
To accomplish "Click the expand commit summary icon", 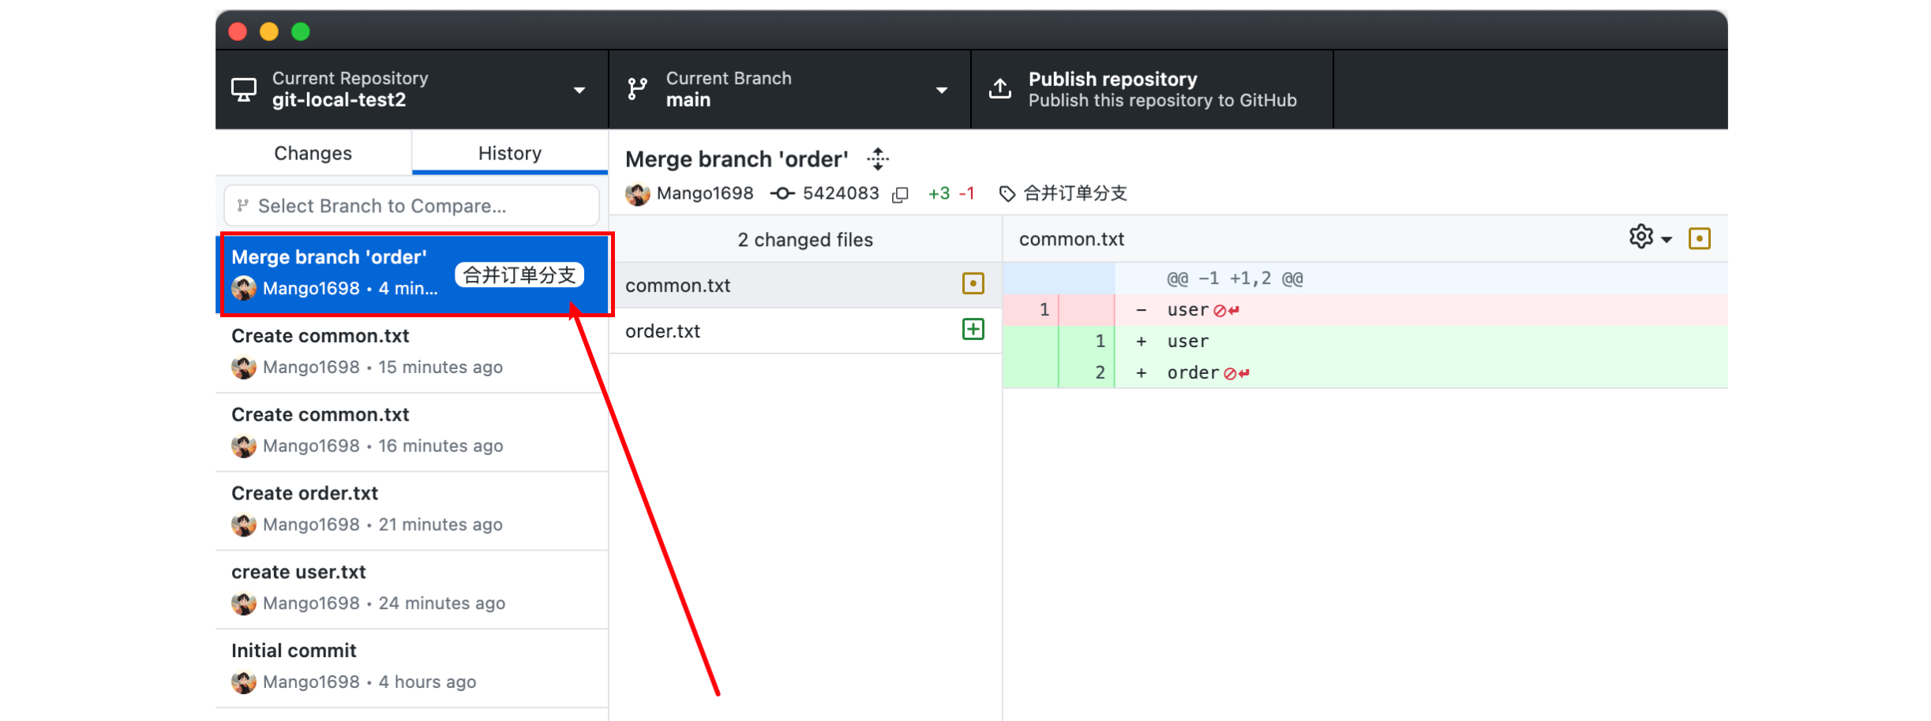I will (877, 159).
